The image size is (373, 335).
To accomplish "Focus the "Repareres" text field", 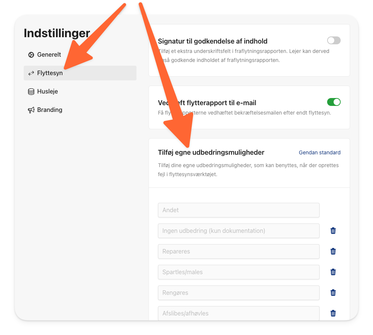I will [239, 251].
